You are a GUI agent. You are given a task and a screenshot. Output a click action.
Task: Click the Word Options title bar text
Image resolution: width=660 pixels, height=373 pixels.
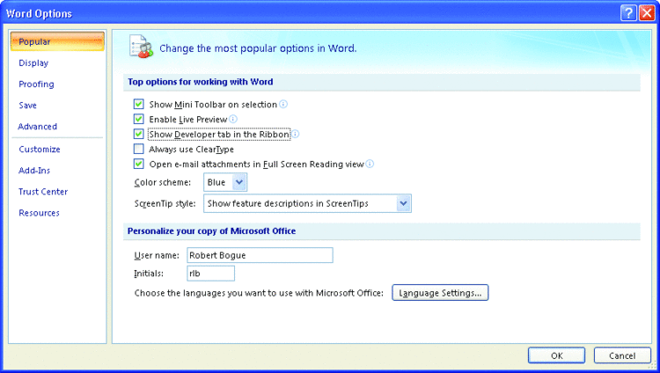pos(39,14)
